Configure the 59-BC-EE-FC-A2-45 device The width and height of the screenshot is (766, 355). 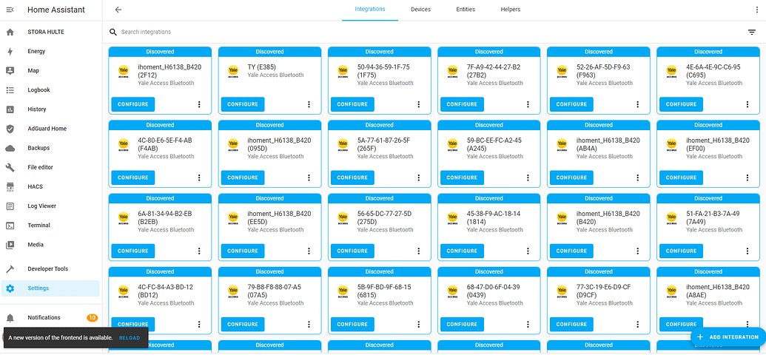(x=462, y=177)
